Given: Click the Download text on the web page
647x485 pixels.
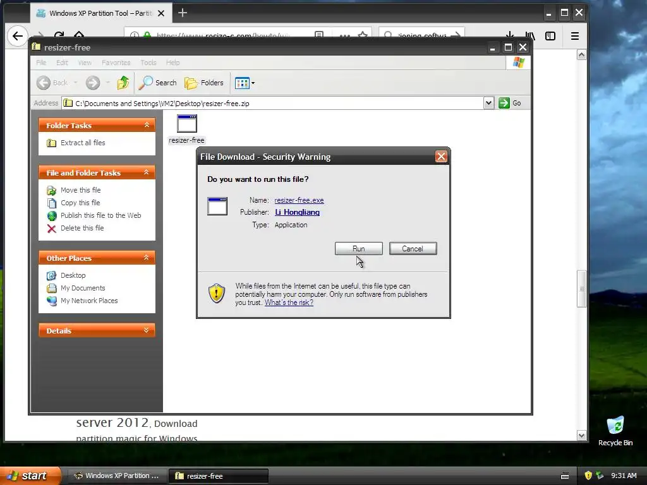Looking at the screenshot, I should pyautogui.click(x=176, y=424).
